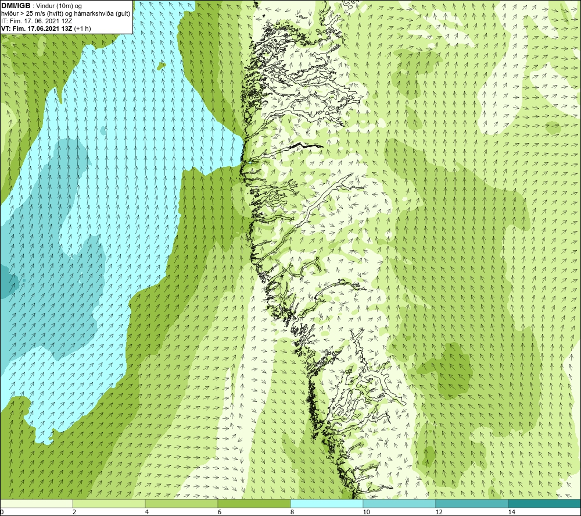
Task: Click the 'VT: Fim. 17.06.2021 13Z (+1 h)' line
Action: point(46,29)
